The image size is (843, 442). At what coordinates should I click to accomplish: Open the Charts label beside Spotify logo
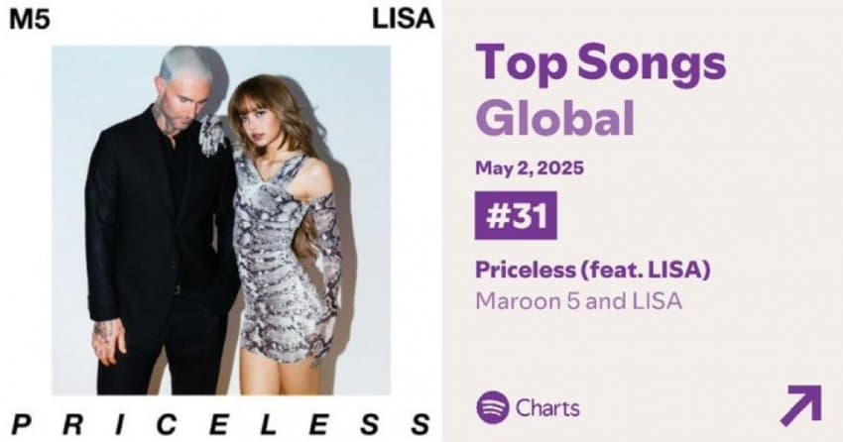pos(547,407)
